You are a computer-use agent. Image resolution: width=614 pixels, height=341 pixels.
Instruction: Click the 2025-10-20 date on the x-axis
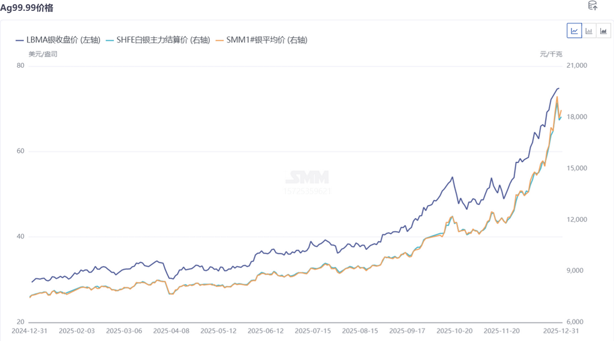click(455, 330)
